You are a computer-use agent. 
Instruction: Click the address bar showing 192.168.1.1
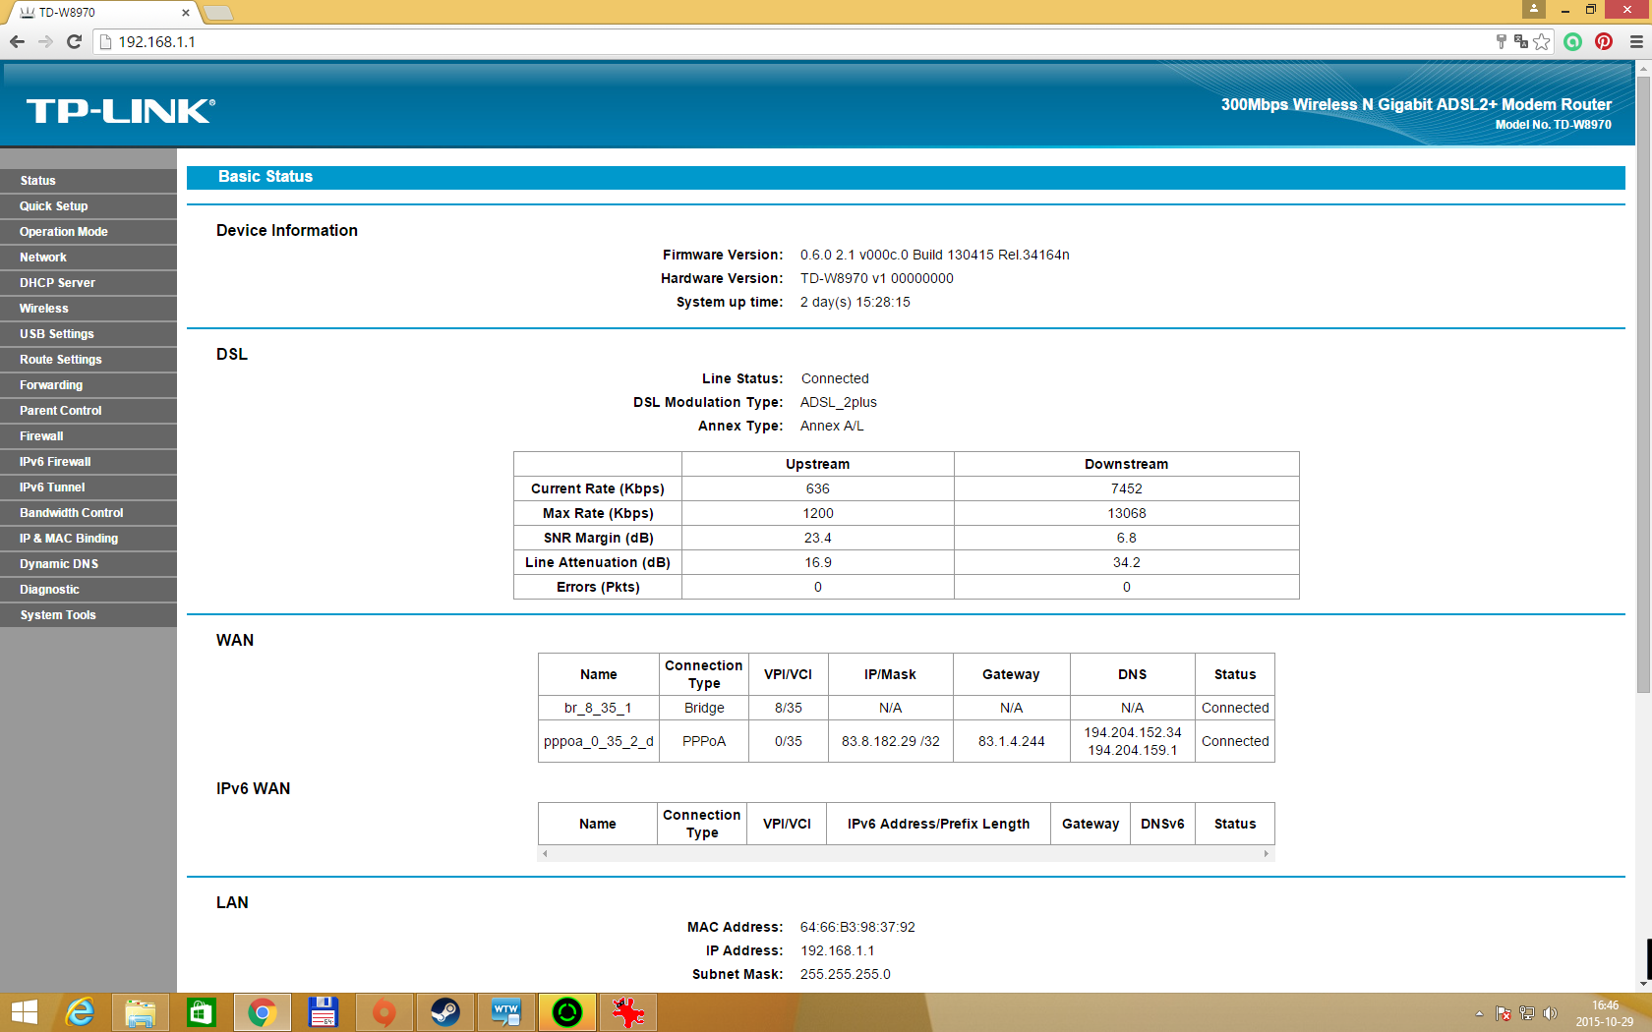[x=787, y=41]
